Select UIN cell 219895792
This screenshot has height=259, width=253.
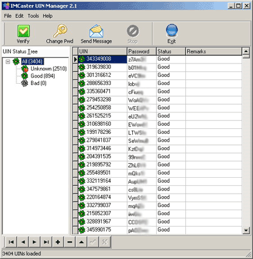[x=102, y=165]
